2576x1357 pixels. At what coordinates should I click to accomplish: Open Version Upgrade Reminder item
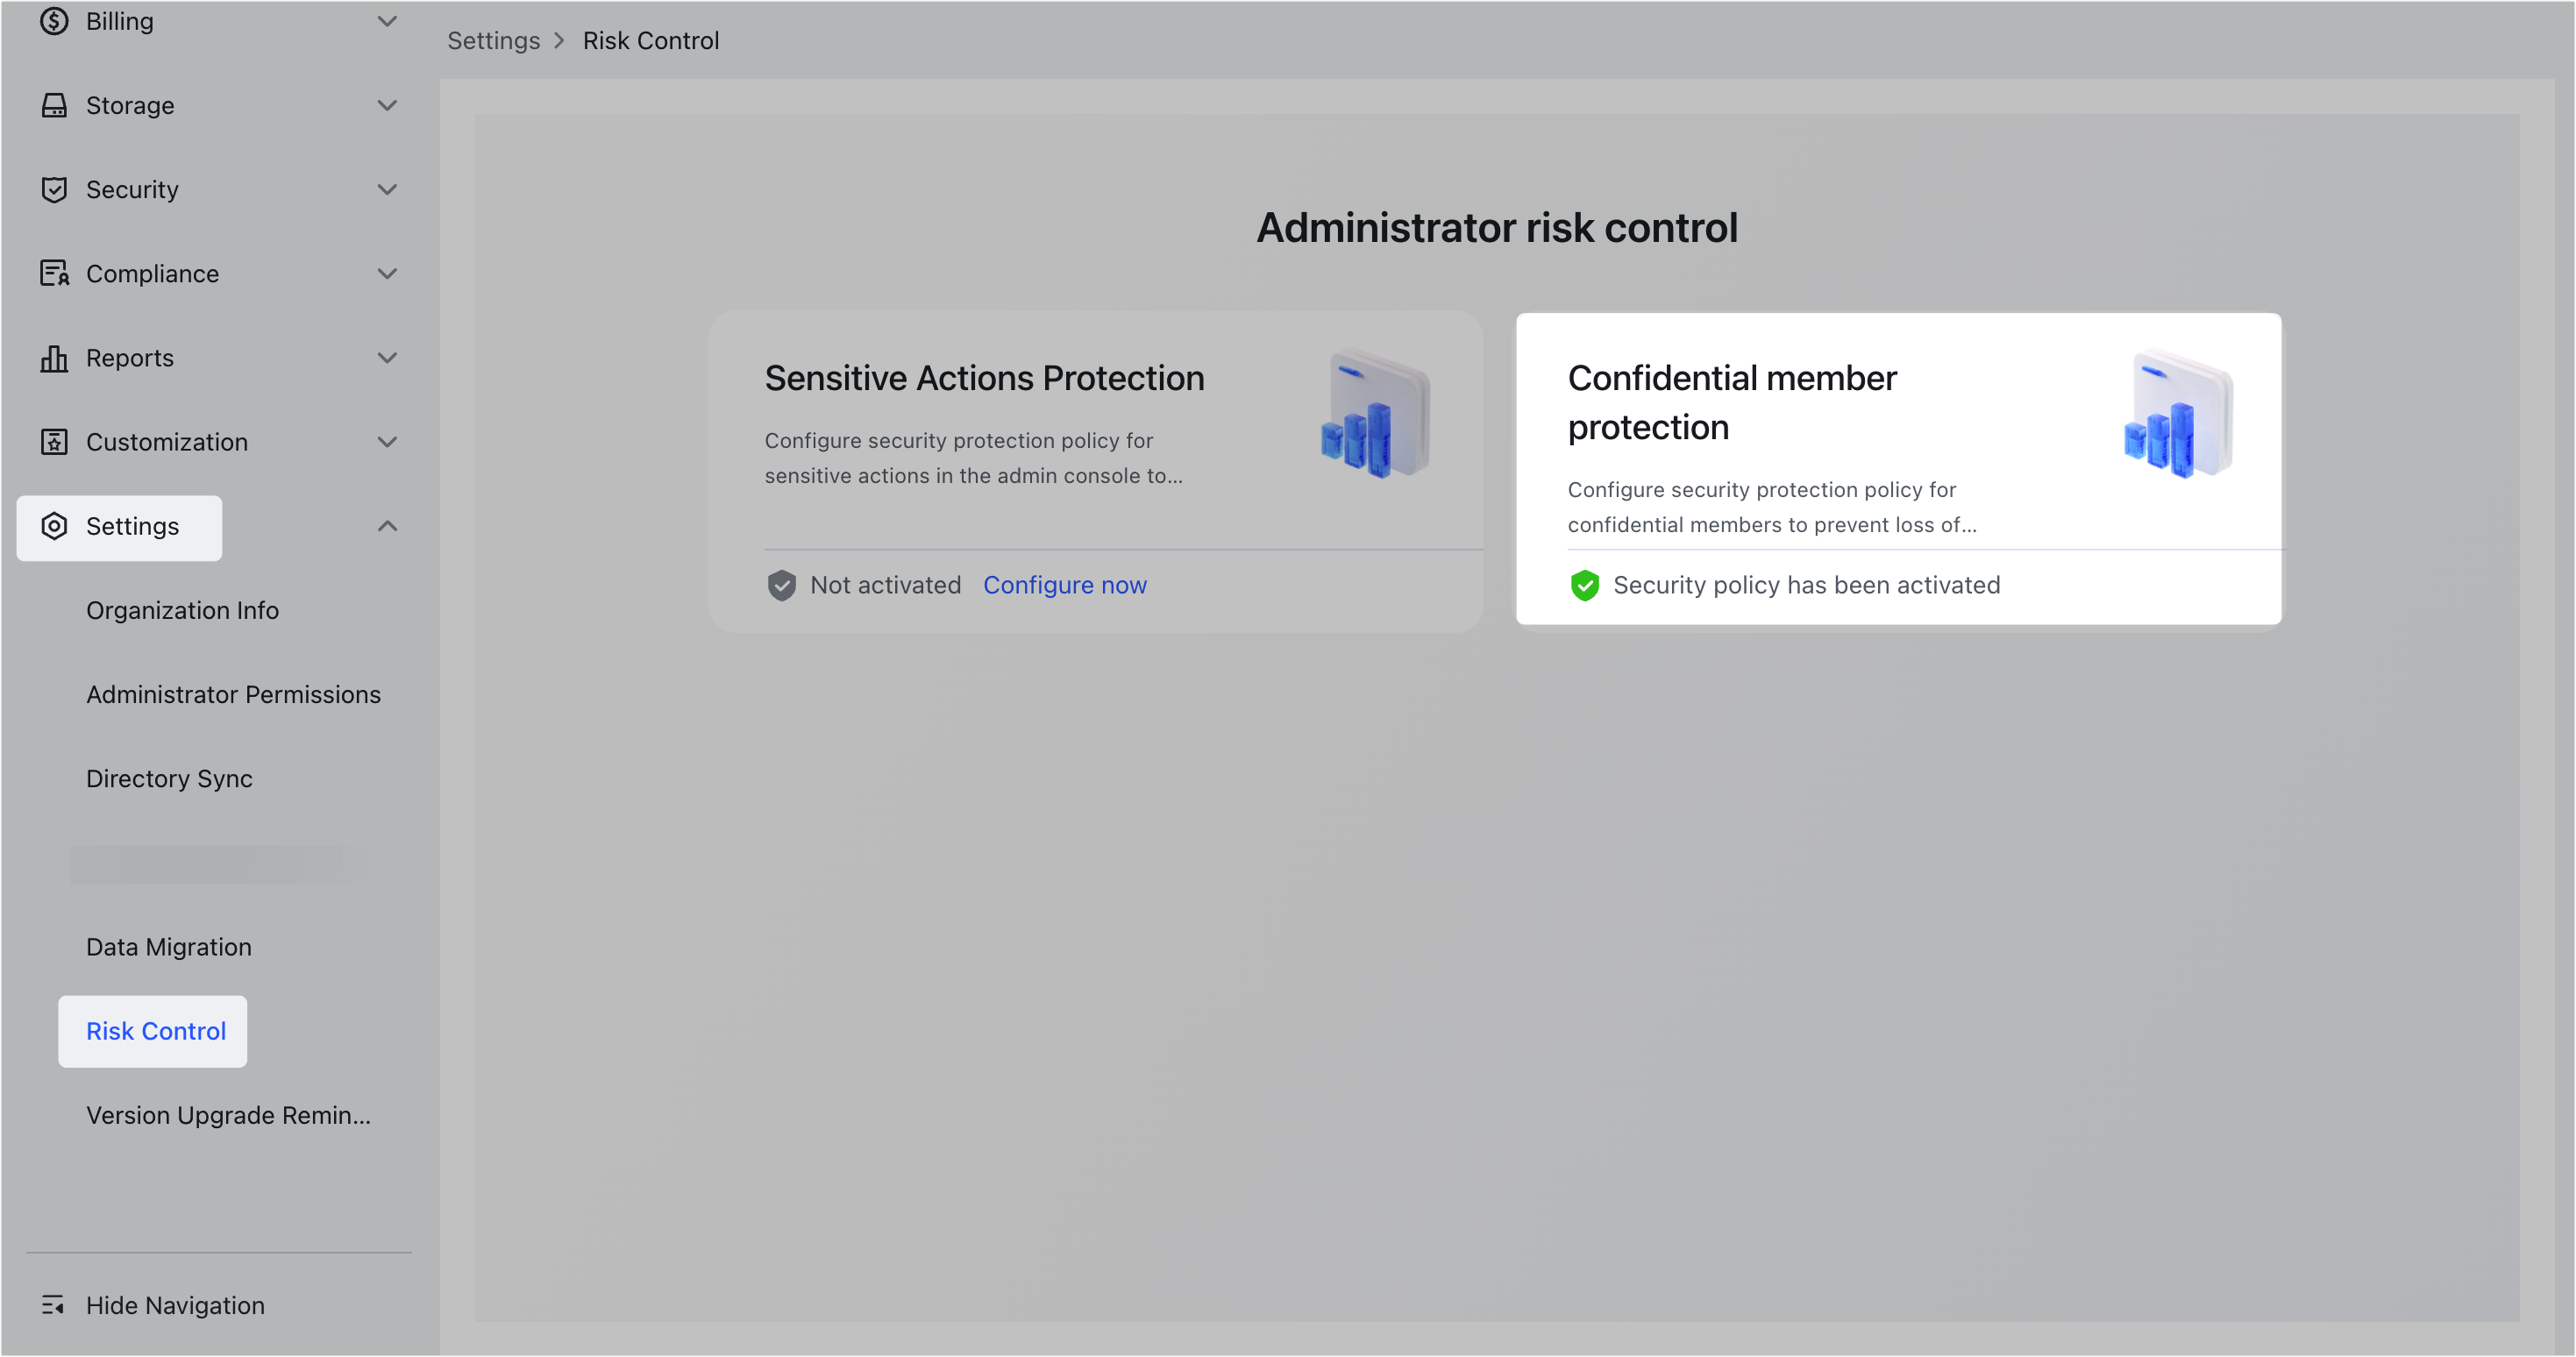pyautogui.click(x=228, y=1115)
